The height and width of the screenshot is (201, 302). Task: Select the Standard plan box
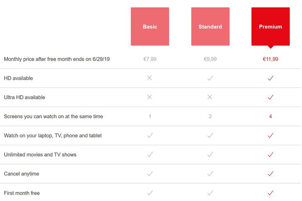coord(210,27)
